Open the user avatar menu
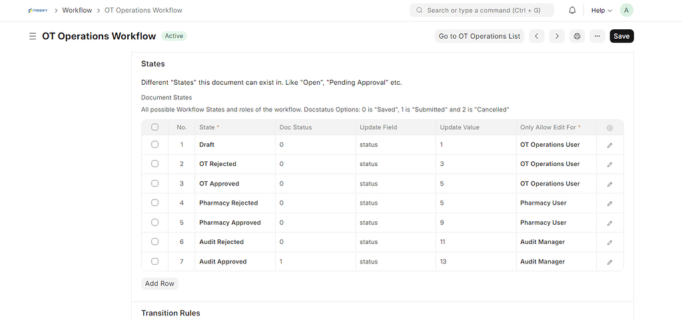Viewport: 682px width, 320px height. 626,11
